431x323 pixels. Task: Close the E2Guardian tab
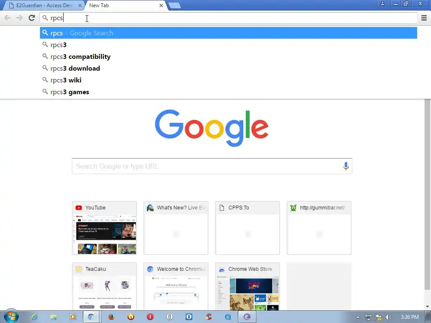[x=80, y=5]
